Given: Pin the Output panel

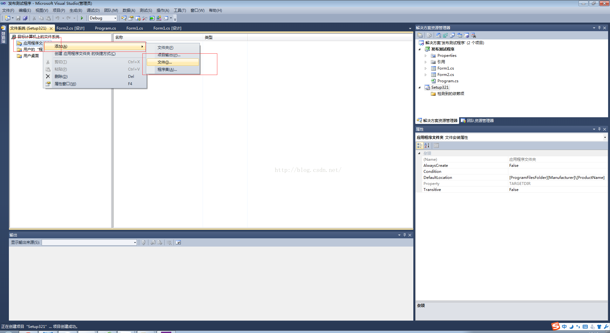Looking at the screenshot, I should pyautogui.click(x=404, y=235).
